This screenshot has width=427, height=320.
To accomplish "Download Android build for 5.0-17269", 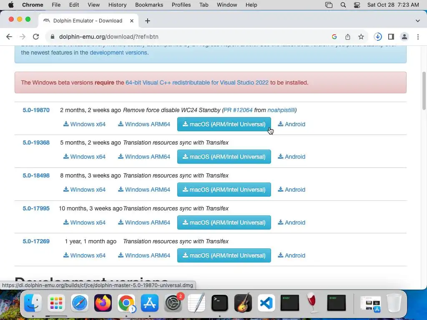I will coord(291,255).
